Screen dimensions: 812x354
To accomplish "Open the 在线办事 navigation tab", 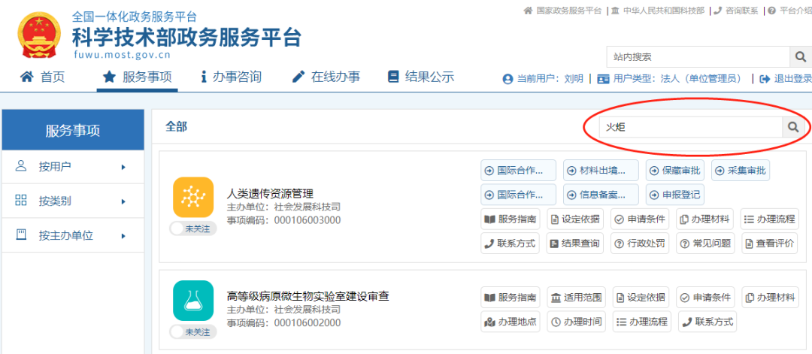I will [x=326, y=77].
